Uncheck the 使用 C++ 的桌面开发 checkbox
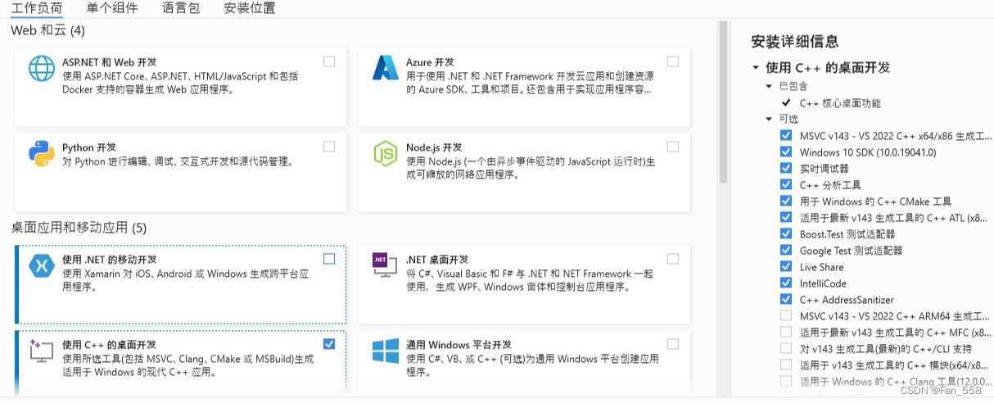994x403 pixels. click(329, 344)
